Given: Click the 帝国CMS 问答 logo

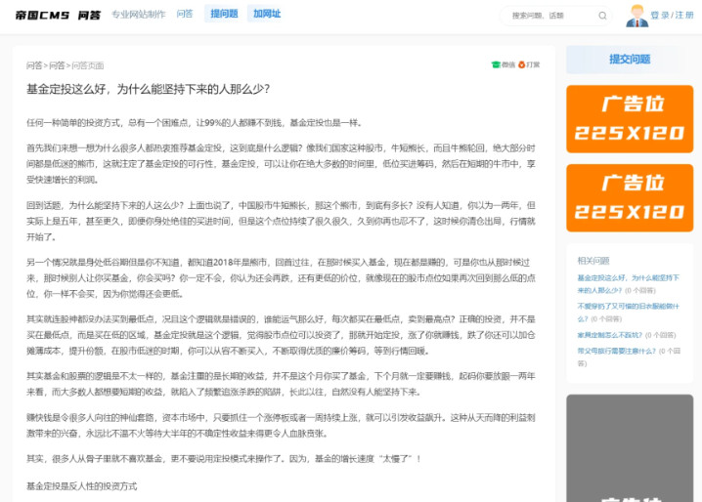Looking at the screenshot, I should coord(57,15).
